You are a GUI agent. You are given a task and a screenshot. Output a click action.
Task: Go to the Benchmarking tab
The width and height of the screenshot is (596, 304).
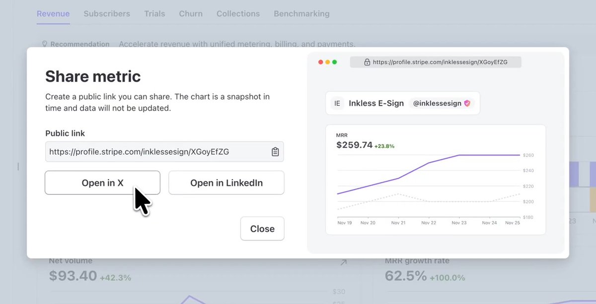pos(301,14)
